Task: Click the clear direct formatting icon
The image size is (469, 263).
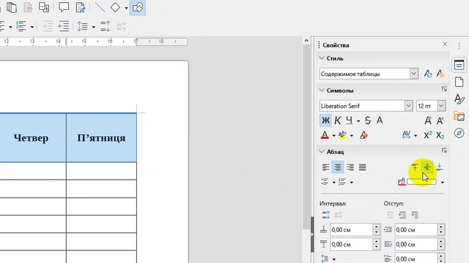Action: [x=363, y=135]
